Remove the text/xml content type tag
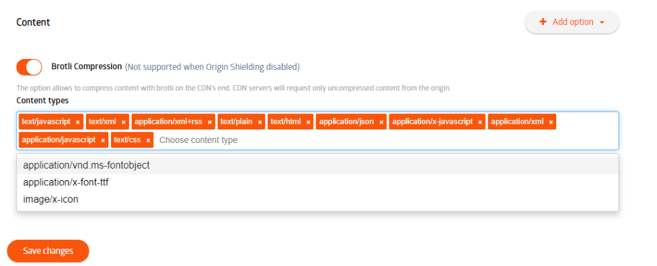Image resolution: width=657 pixels, height=266 pixels. pos(123,122)
